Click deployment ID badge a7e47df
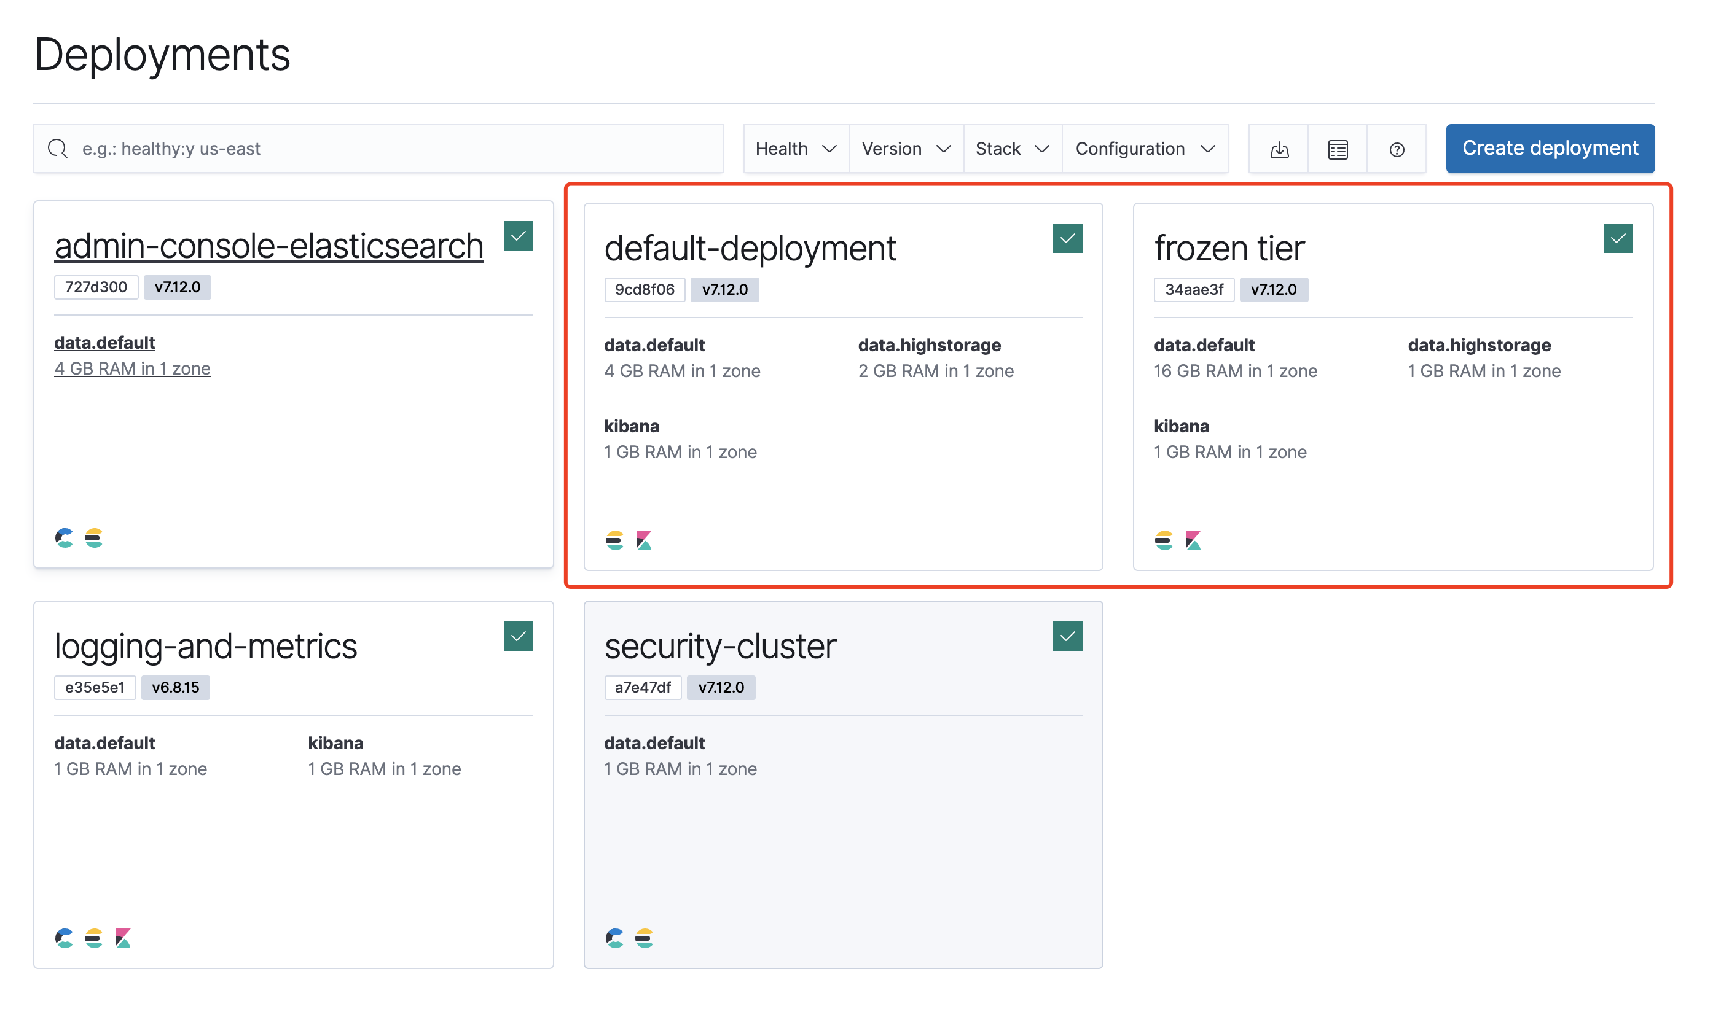This screenshot has width=1713, height=1012. [x=643, y=687]
